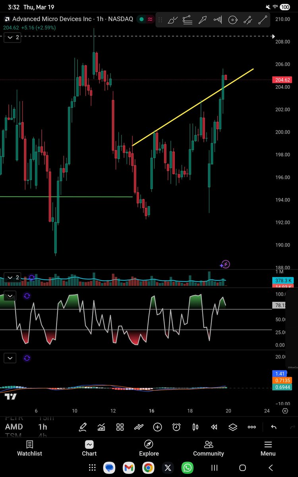Launch the X app from taskbar
The width and height of the screenshot is (298, 477).
tap(168, 468)
